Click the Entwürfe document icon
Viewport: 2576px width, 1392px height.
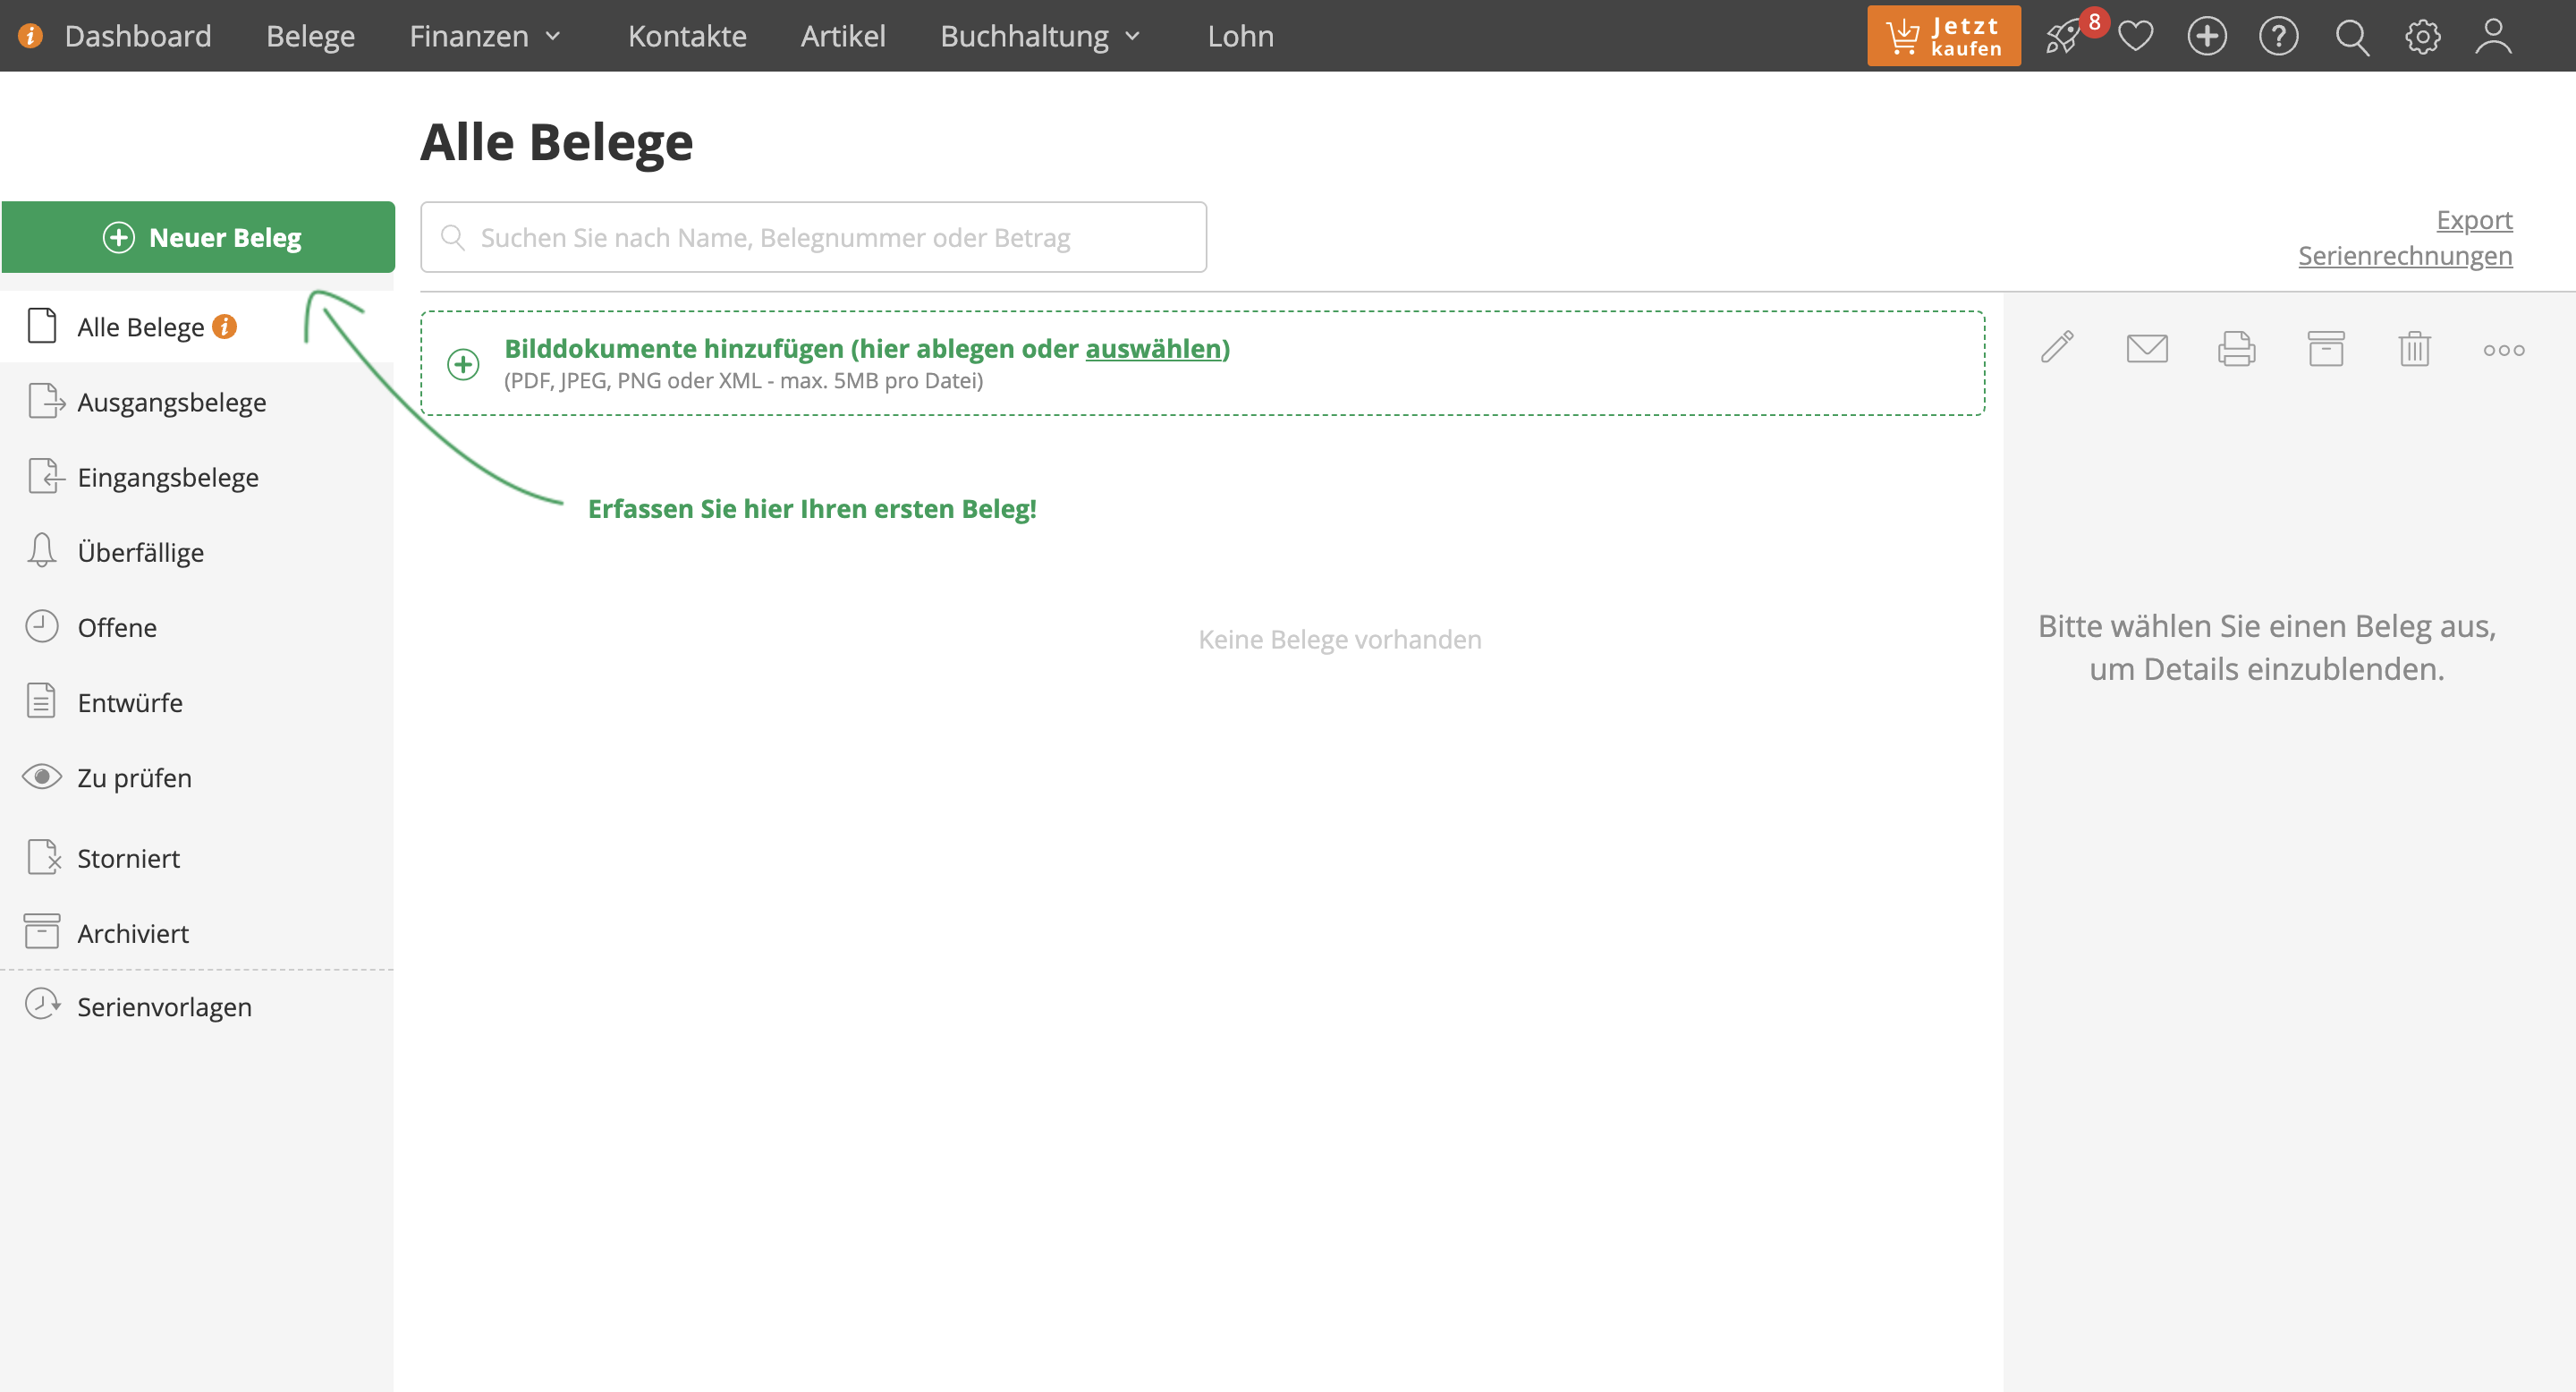41,701
